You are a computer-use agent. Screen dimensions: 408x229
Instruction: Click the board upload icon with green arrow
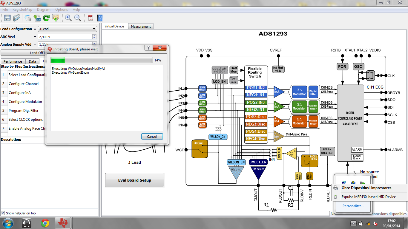(56, 18)
